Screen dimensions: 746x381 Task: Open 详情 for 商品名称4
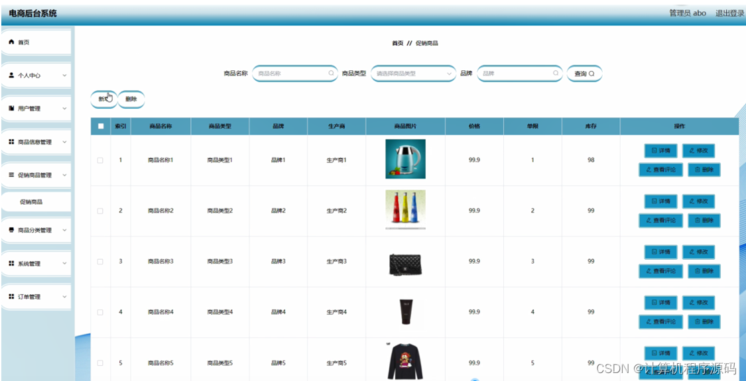(x=661, y=303)
